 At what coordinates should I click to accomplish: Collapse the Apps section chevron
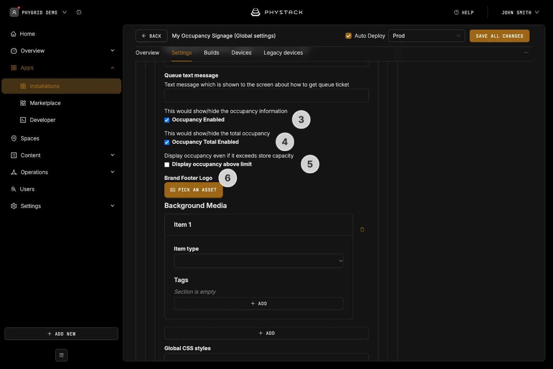[113, 68]
